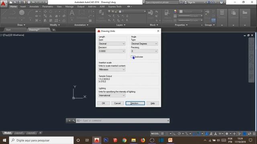Open the Angle Type dropdown Decimal Degrees
This screenshot has width=257, height=144.
(x=144, y=44)
